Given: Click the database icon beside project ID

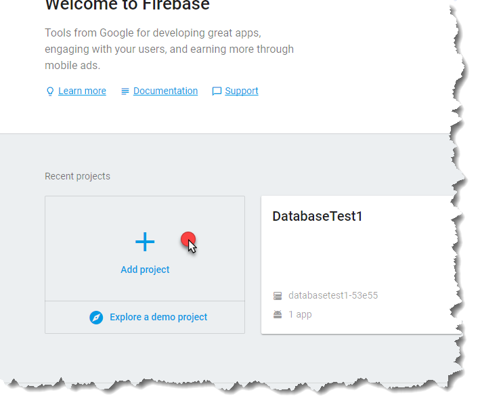Looking at the screenshot, I should 278,296.
